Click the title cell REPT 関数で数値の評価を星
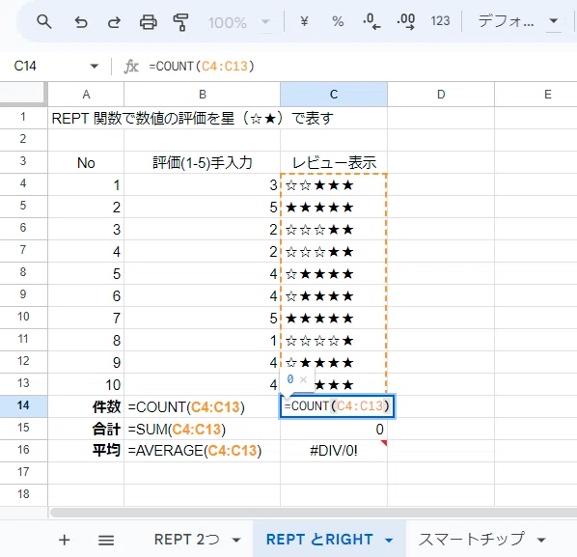 pyautogui.click(x=192, y=119)
